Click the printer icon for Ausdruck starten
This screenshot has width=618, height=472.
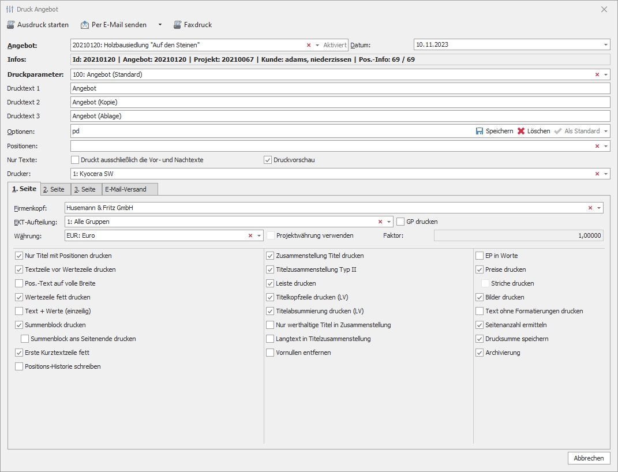pyautogui.click(x=10, y=25)
